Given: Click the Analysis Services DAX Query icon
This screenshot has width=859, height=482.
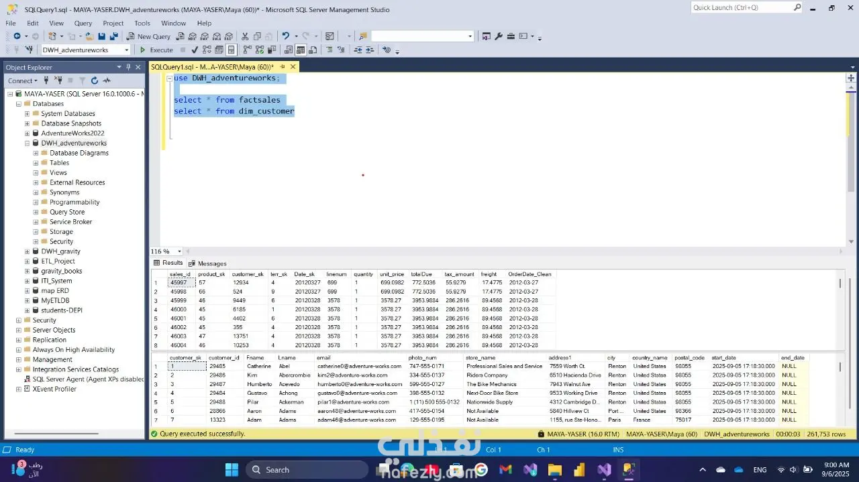Looking at the screenshot, I should point(229,36).
